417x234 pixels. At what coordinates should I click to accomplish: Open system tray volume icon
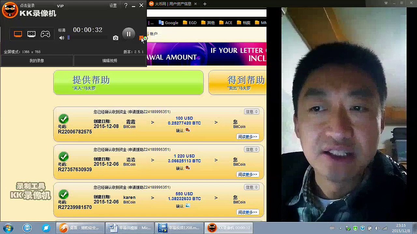pos(377,228)
